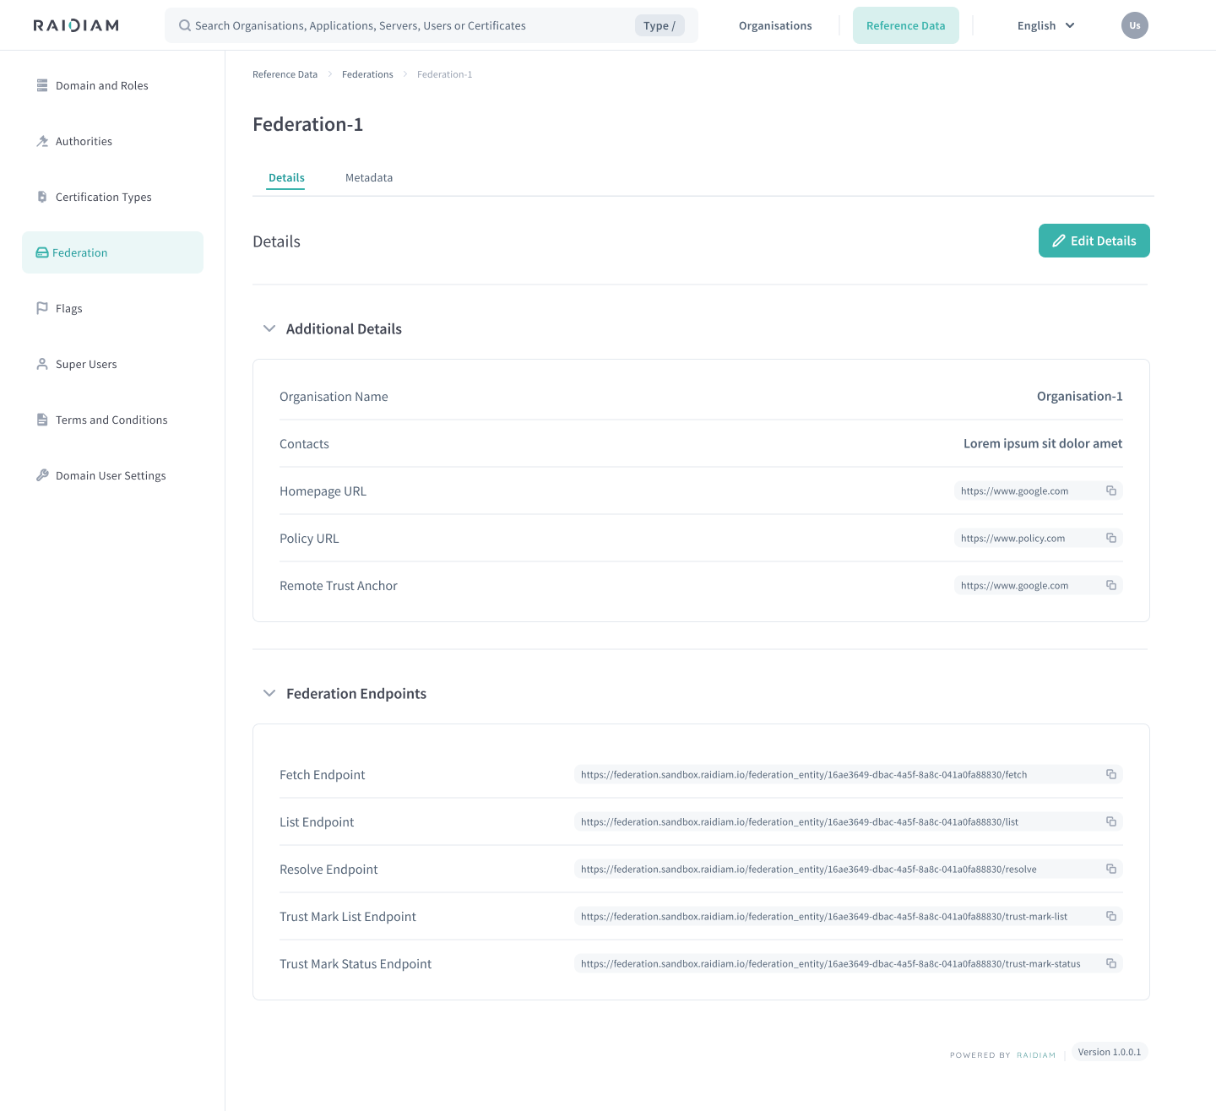
Task: Navigate back via the Federations breadcrumb link
Action: 367,74
